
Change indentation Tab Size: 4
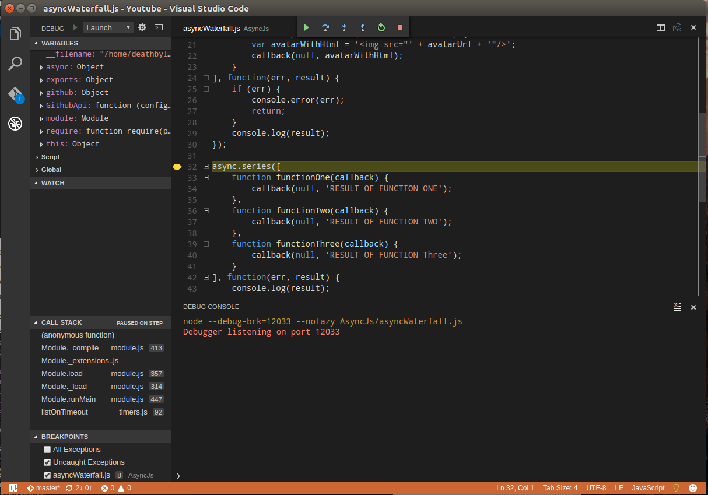pyautogui.click(x=560, y=488)
